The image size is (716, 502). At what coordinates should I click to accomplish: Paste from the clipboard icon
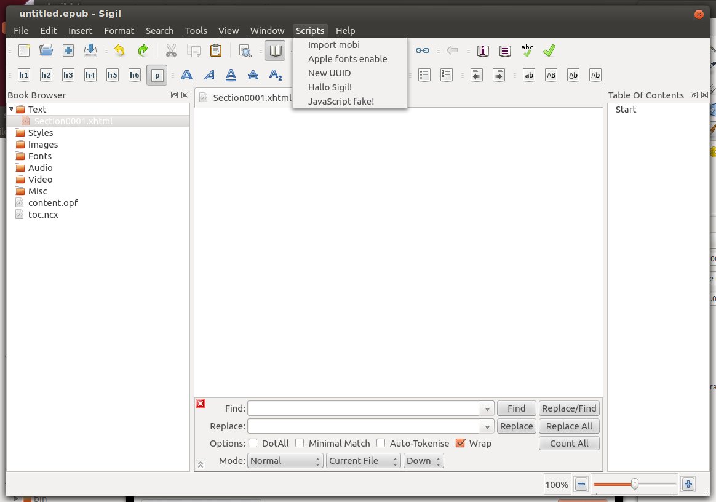pos(216,50)
